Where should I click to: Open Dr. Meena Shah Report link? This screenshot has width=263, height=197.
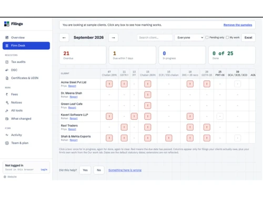point(74,97)
